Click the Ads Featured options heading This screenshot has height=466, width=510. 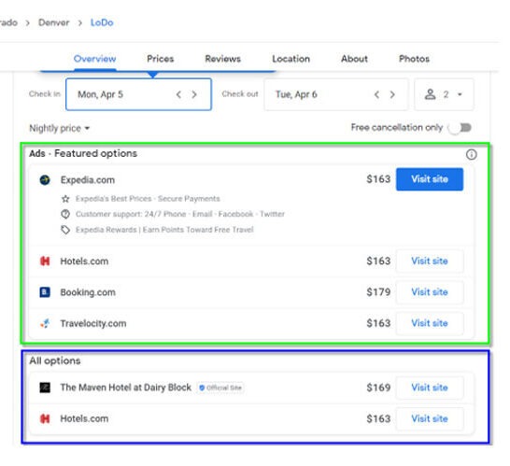pyautogui.click(x=83, y=153)
